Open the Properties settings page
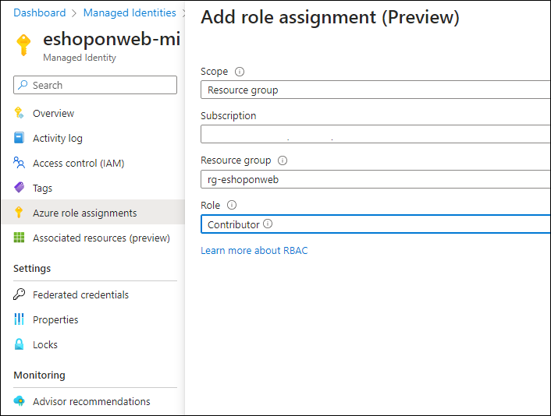The width and height of the screenshot is (551, 416). pyautogui.click(x=93, y=319)
